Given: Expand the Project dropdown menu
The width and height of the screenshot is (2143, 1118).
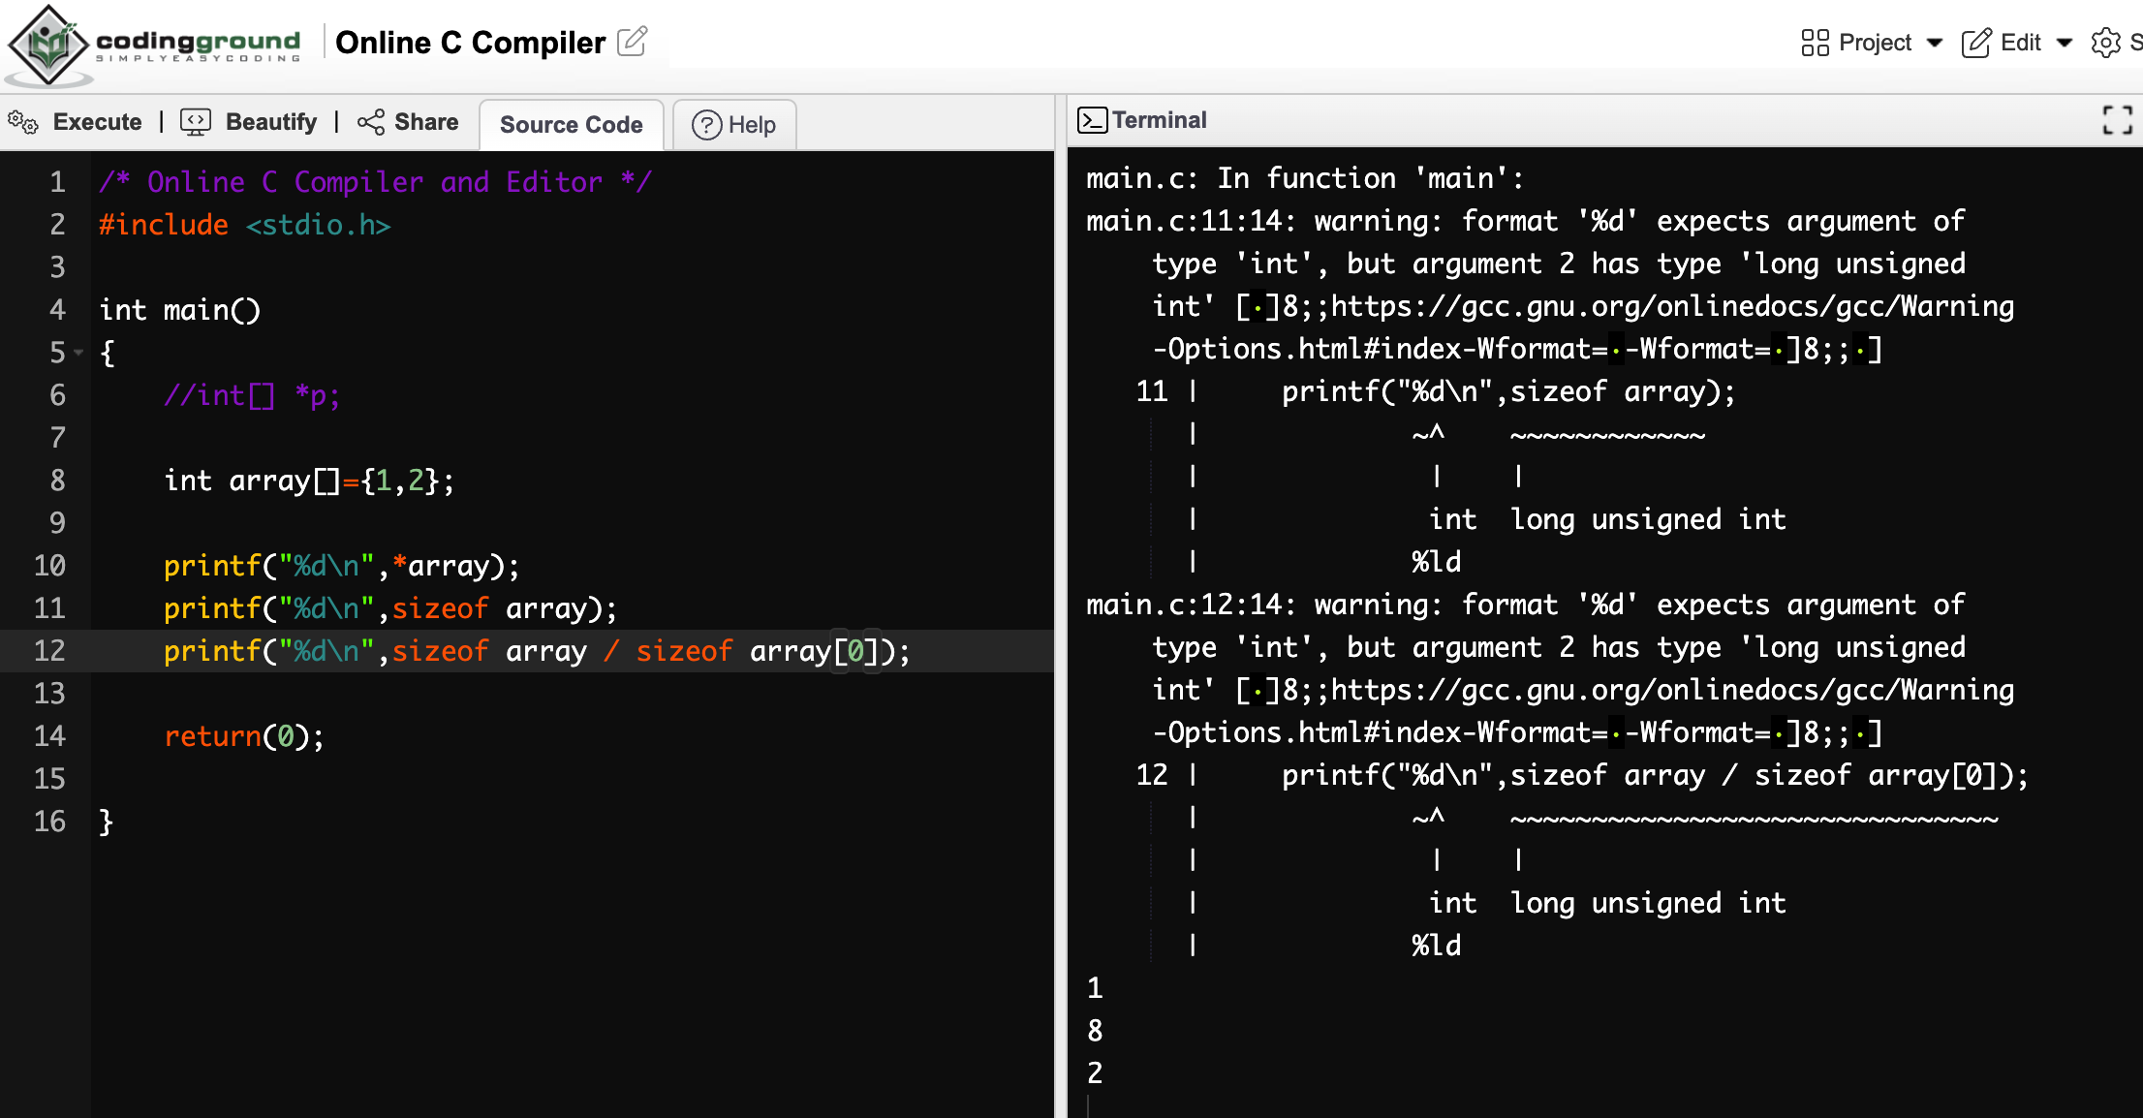Looking at the screenshot, I should pos(1935,43).
